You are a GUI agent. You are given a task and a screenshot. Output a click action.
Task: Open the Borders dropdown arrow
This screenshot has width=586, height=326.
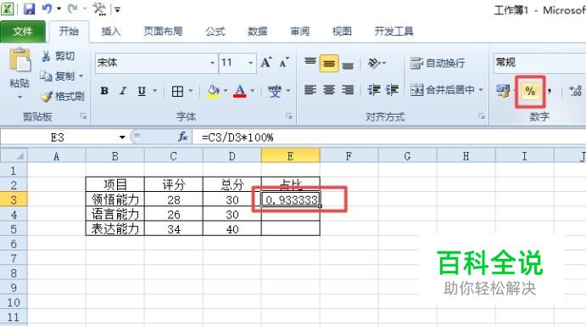tap(191, 91)
